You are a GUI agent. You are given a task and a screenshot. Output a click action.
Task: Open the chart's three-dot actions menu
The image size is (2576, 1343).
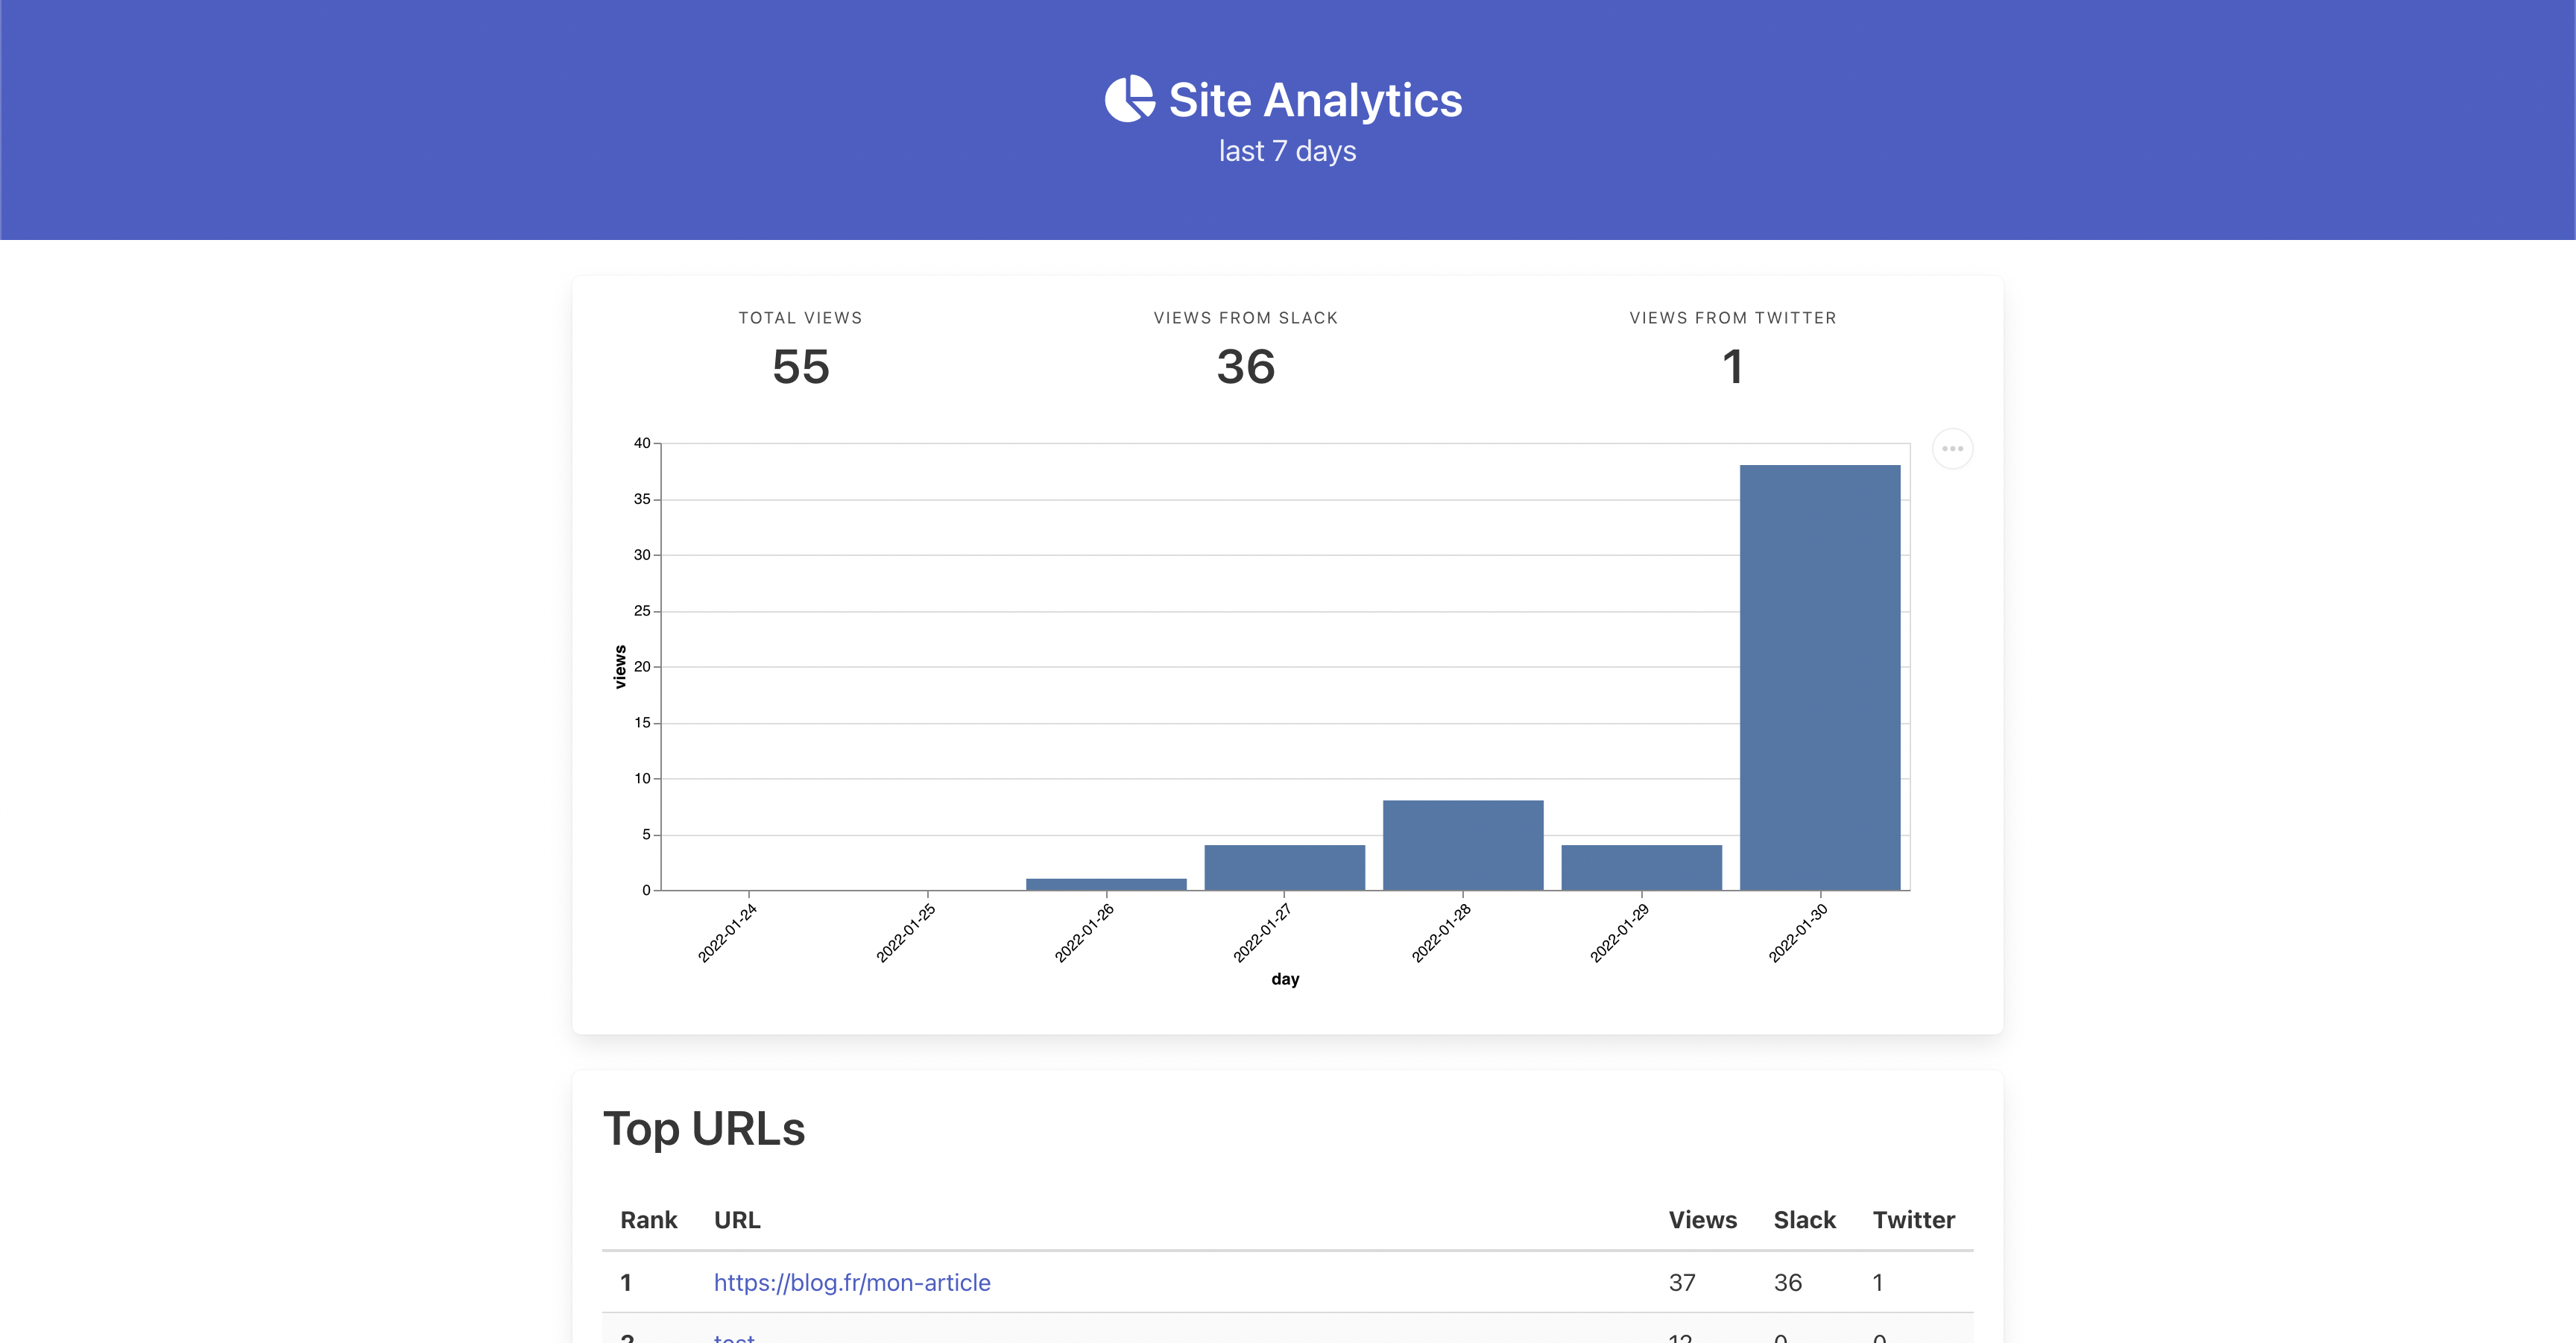point(1952,448)
